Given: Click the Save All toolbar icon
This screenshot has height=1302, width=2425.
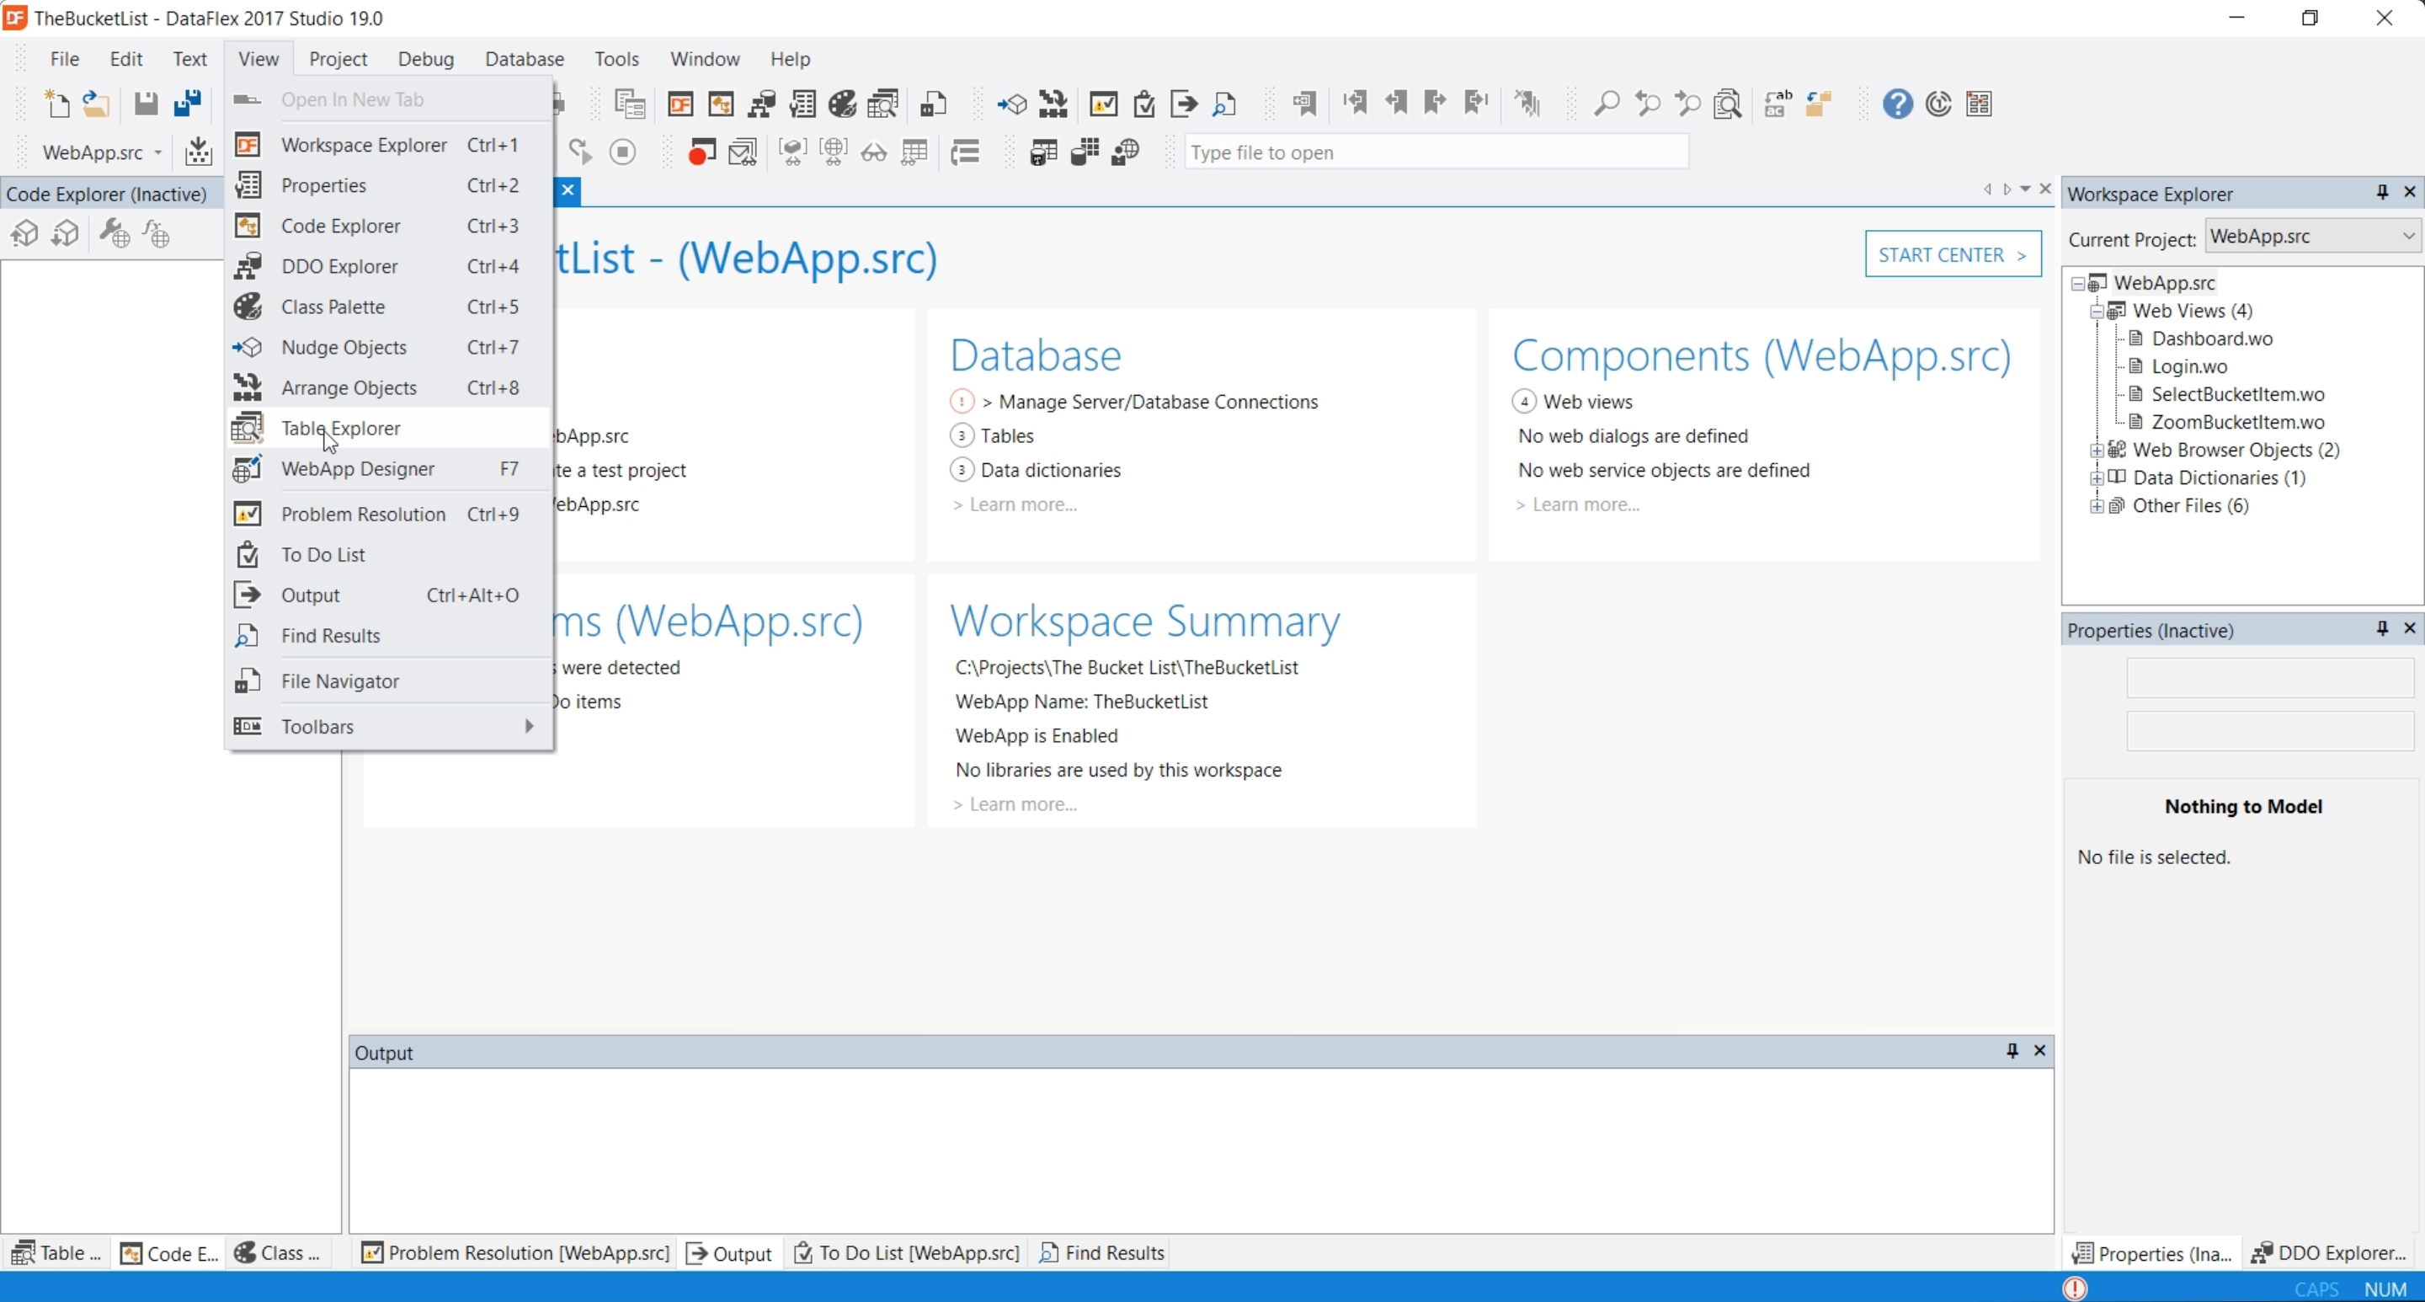Looking at the screenshot, I should click(x=187, y=104).
